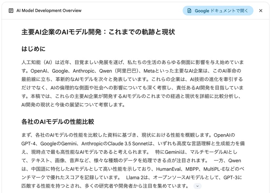Click the はじめに section heading

click(33, 49)
